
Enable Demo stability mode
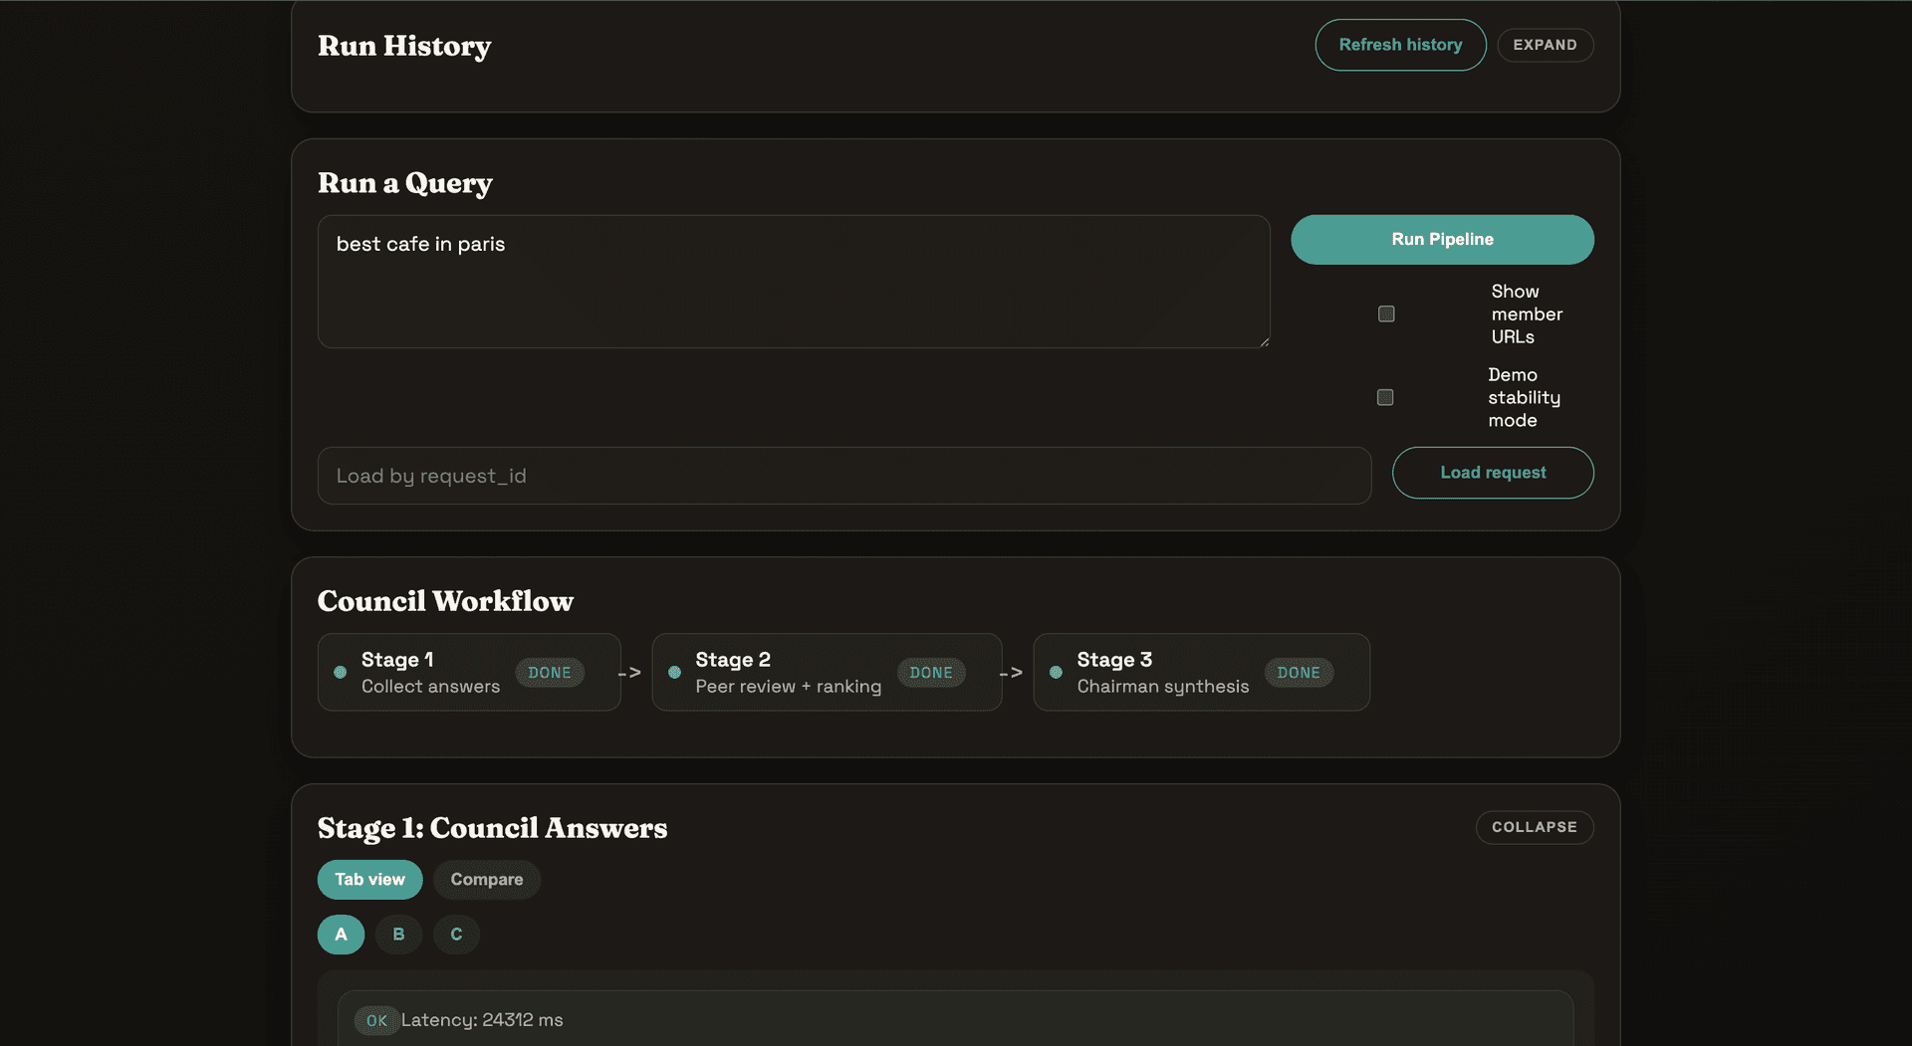coord(1384,397)
